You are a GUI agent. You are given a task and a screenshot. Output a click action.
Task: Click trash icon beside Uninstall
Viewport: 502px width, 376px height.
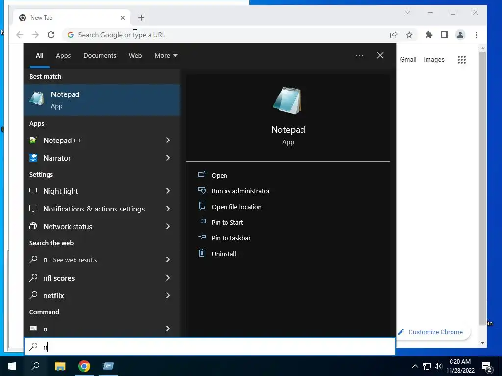point(201,253)
